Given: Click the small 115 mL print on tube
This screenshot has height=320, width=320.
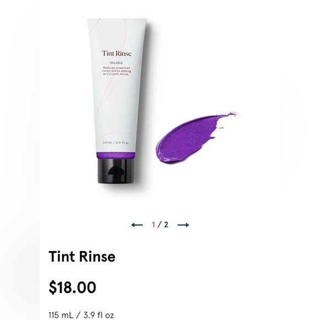Looking at the screenshot, I should 115,143.
